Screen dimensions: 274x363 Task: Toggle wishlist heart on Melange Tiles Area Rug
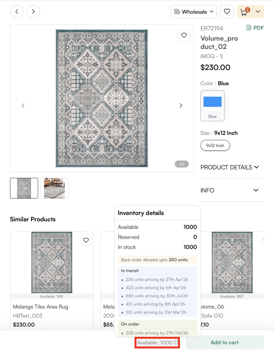tap(86, 240)
